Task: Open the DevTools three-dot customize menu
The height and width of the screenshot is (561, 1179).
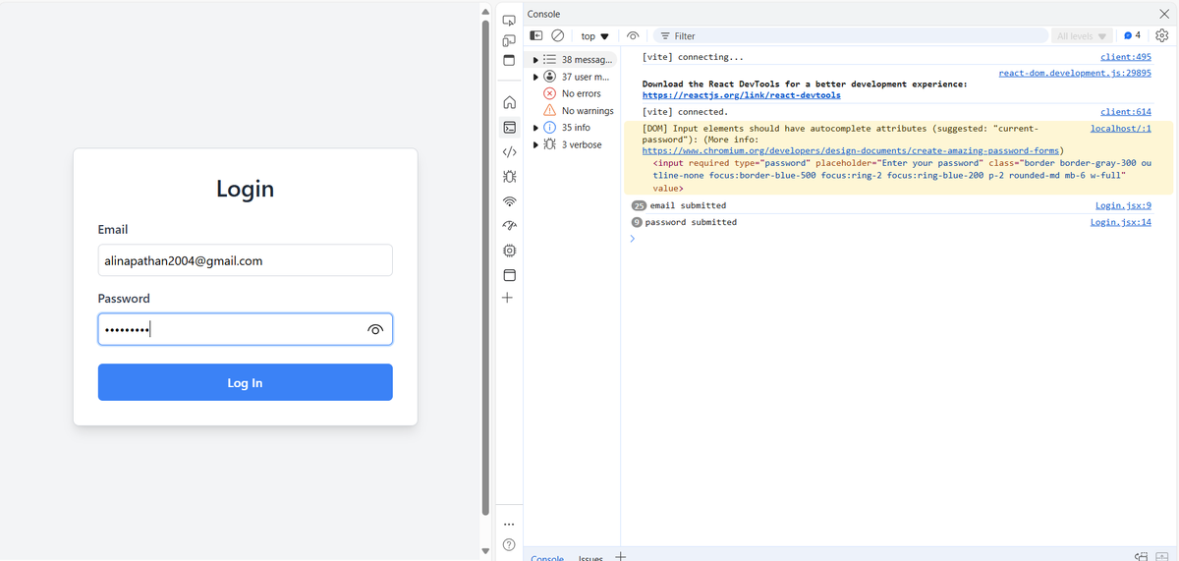Action: point(509,524)
